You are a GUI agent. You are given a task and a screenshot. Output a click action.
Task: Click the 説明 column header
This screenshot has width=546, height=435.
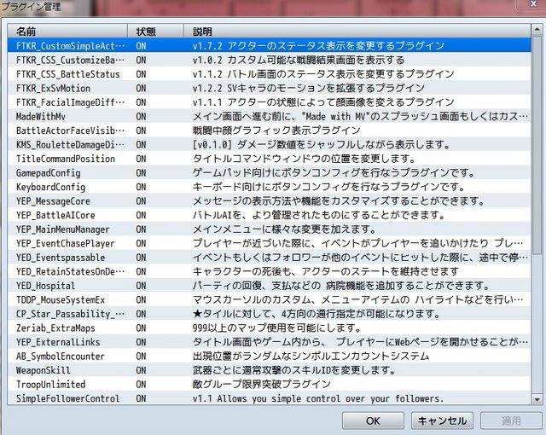coord(357,32)
